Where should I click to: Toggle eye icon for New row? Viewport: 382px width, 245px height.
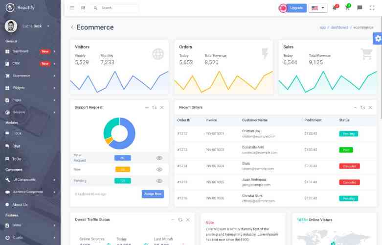tap(159, 170)
